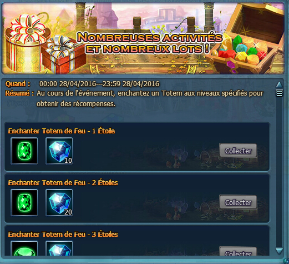Click the empty scrollbar track below handle
Viewport: 289px width, 264px height.
[279, 172]
